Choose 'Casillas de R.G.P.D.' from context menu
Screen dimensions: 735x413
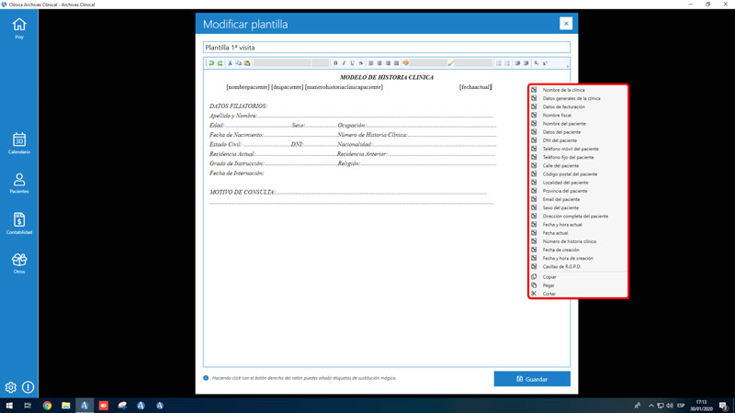pos(563,266)
